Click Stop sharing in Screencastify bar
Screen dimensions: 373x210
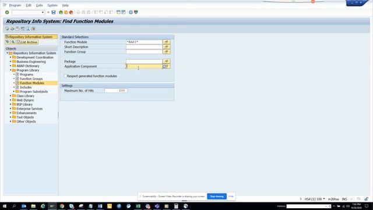217,197
